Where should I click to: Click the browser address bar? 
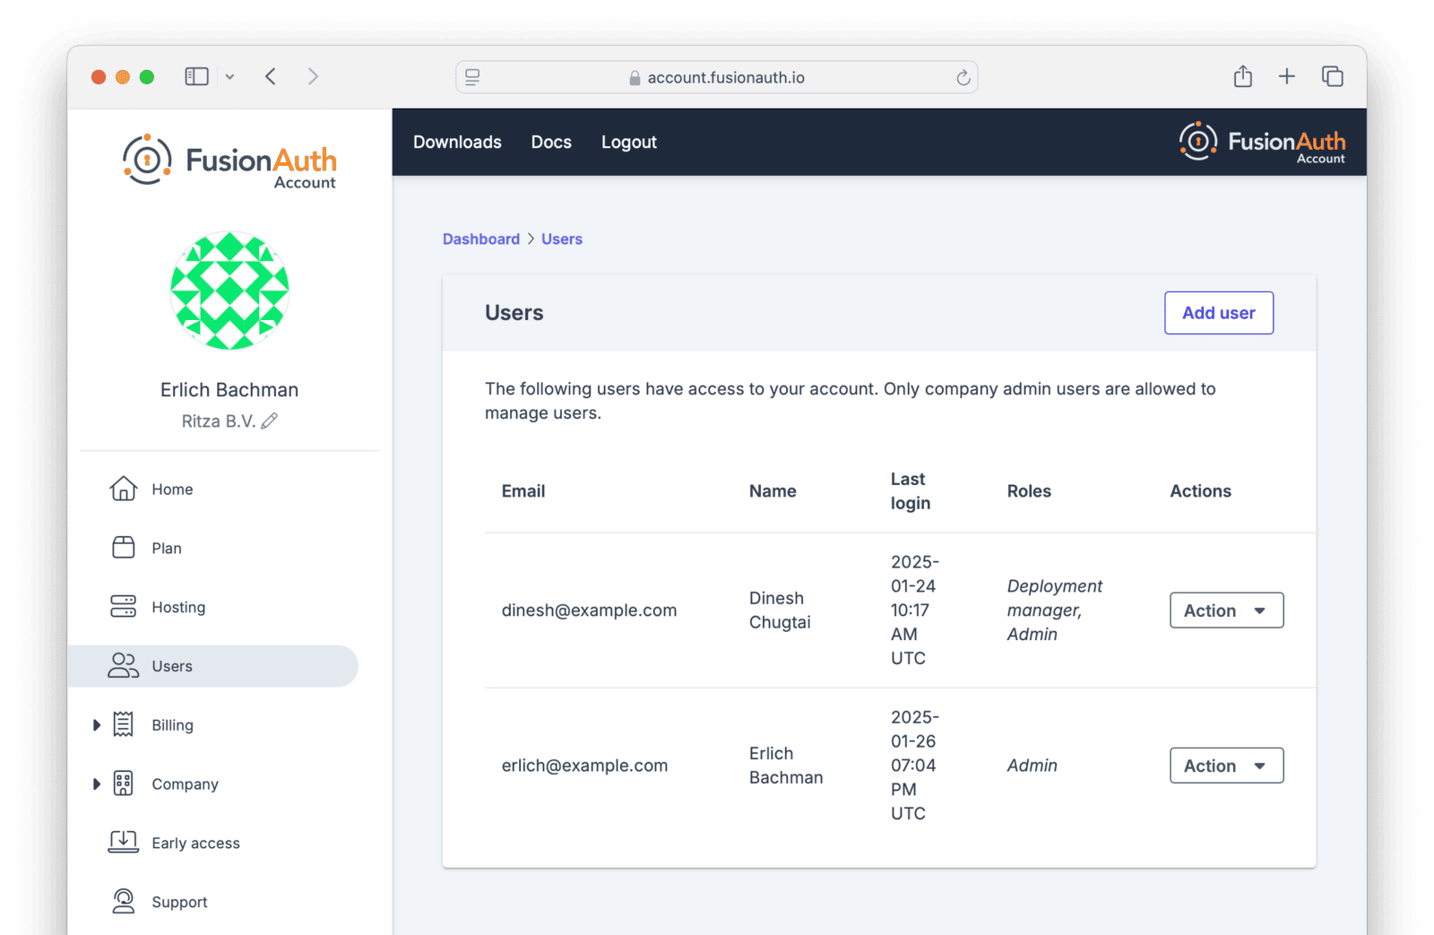716,77
